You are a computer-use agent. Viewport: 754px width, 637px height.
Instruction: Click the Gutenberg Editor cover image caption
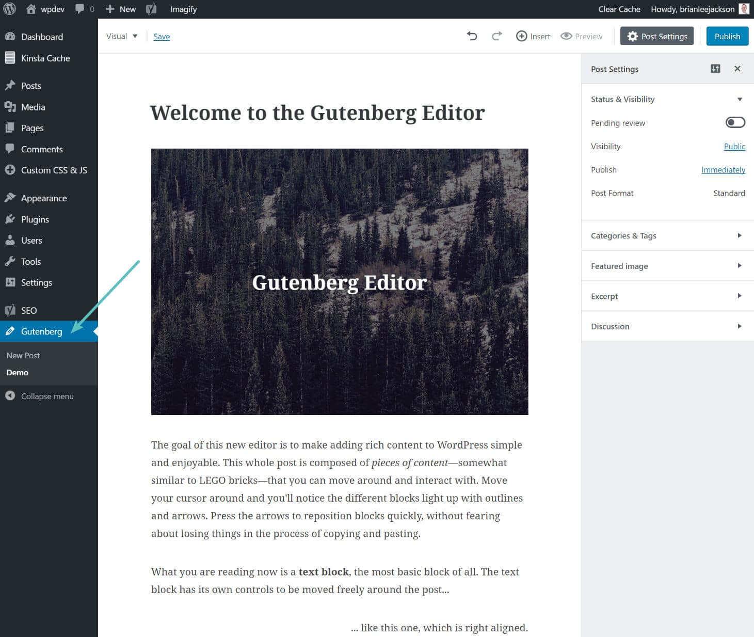point(340,282)
